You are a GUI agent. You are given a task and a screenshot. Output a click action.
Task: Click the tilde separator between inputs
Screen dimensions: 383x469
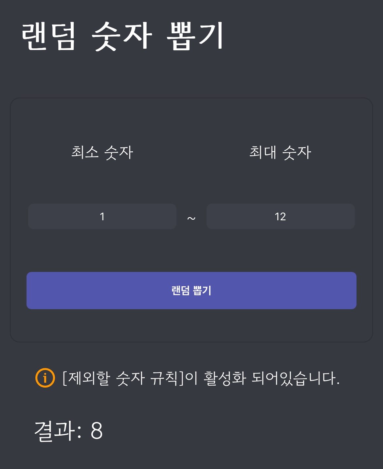pyautogui.click(x=191, y=218)
